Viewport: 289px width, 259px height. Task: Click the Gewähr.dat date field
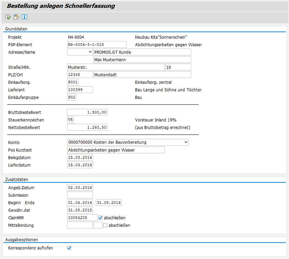(x=80, y=210)
